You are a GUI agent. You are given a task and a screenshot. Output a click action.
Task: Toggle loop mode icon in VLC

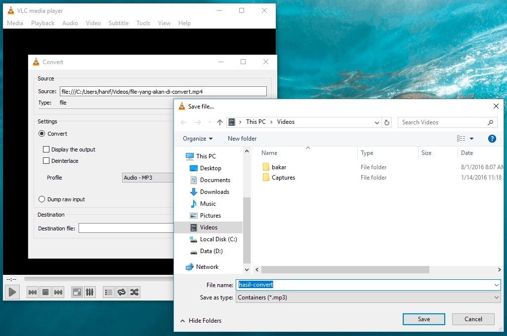coord(122,293)
